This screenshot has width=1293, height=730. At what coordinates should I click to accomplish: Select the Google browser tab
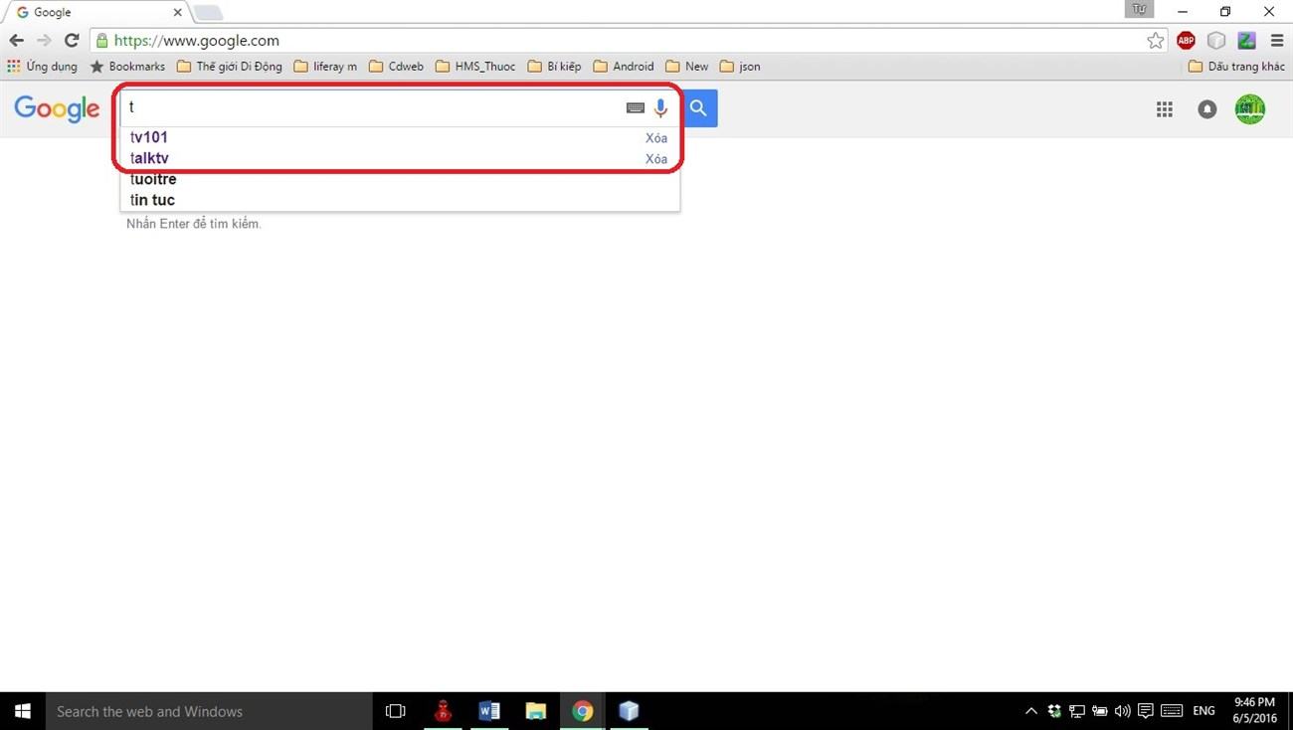click(x=94, y=12)
